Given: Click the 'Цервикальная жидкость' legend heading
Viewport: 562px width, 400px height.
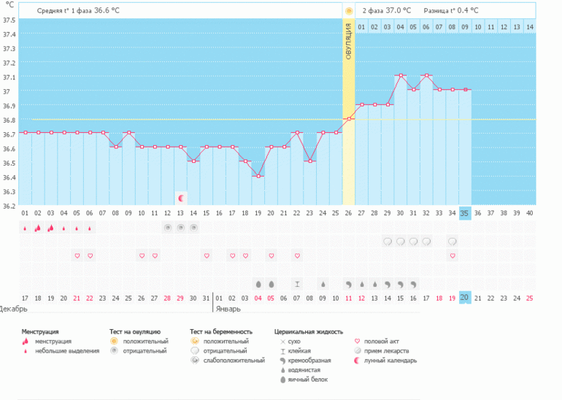Looking at the screenshot, I should pyautogui.click(x=309, y=332).
